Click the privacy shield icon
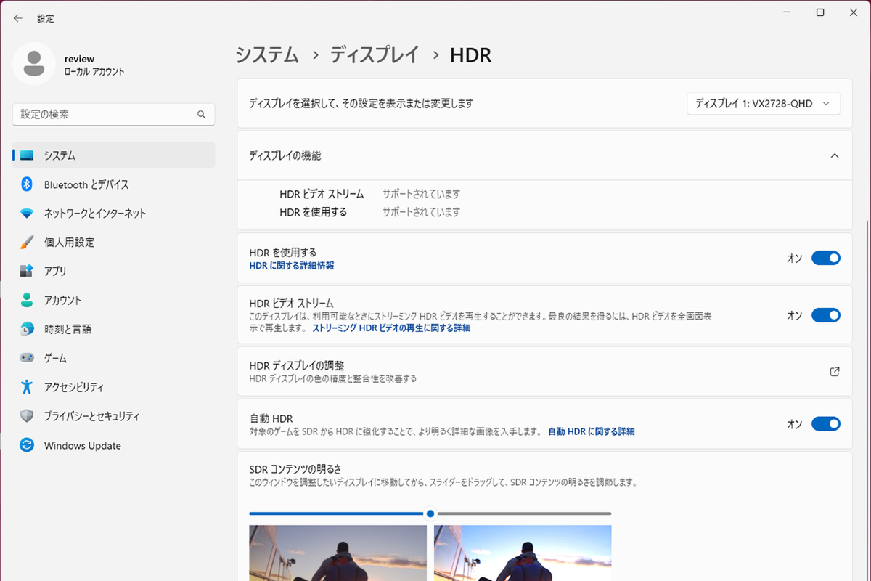This screenshot has width=871, height=581. pos(27,416)
